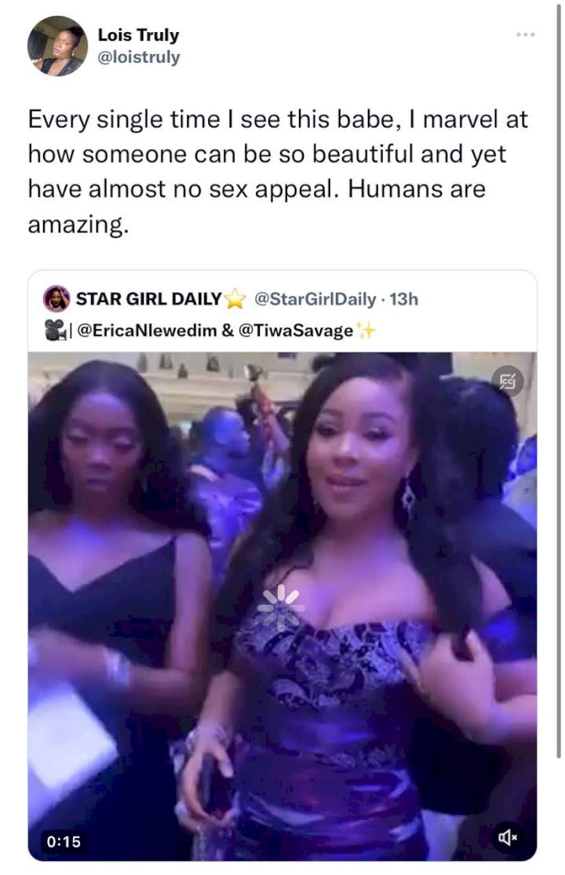Open the 13h timestamp of quoted tweet
This screenshot has height=875, width=565.
[403, 299]
